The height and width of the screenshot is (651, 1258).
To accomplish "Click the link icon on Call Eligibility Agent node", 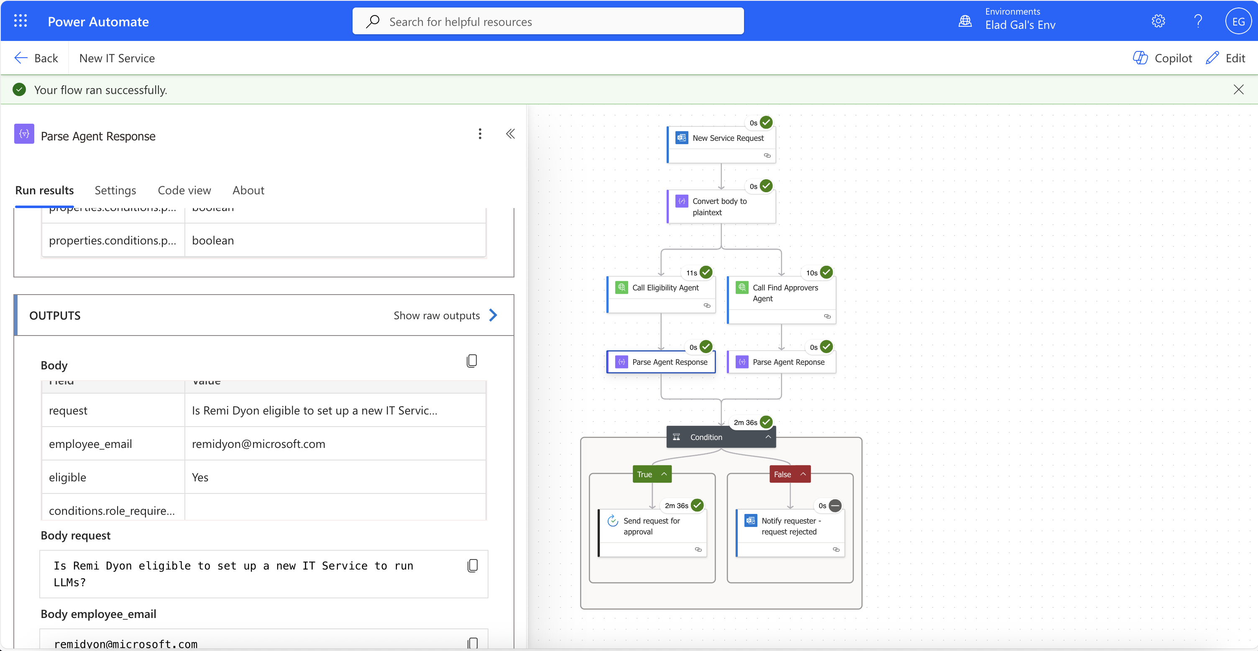I will click(707, 305).
